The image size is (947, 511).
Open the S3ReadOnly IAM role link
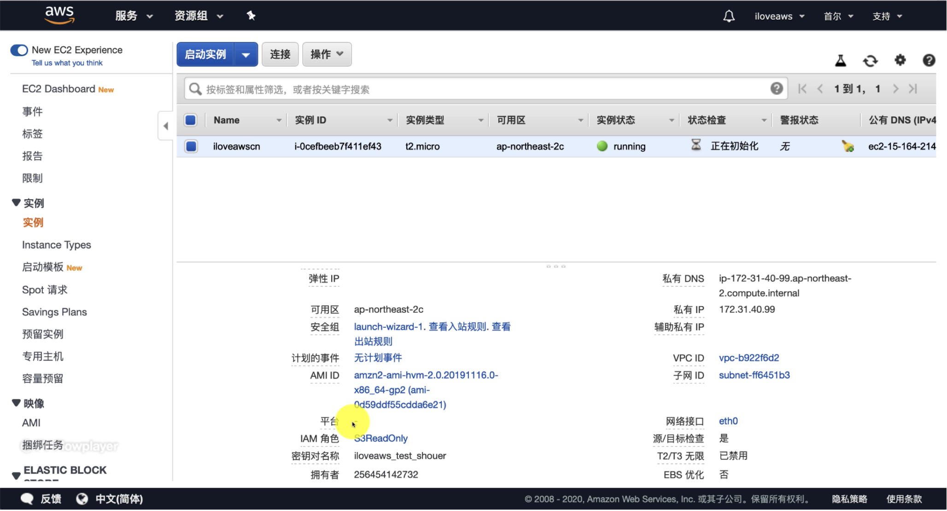point(381,438)
